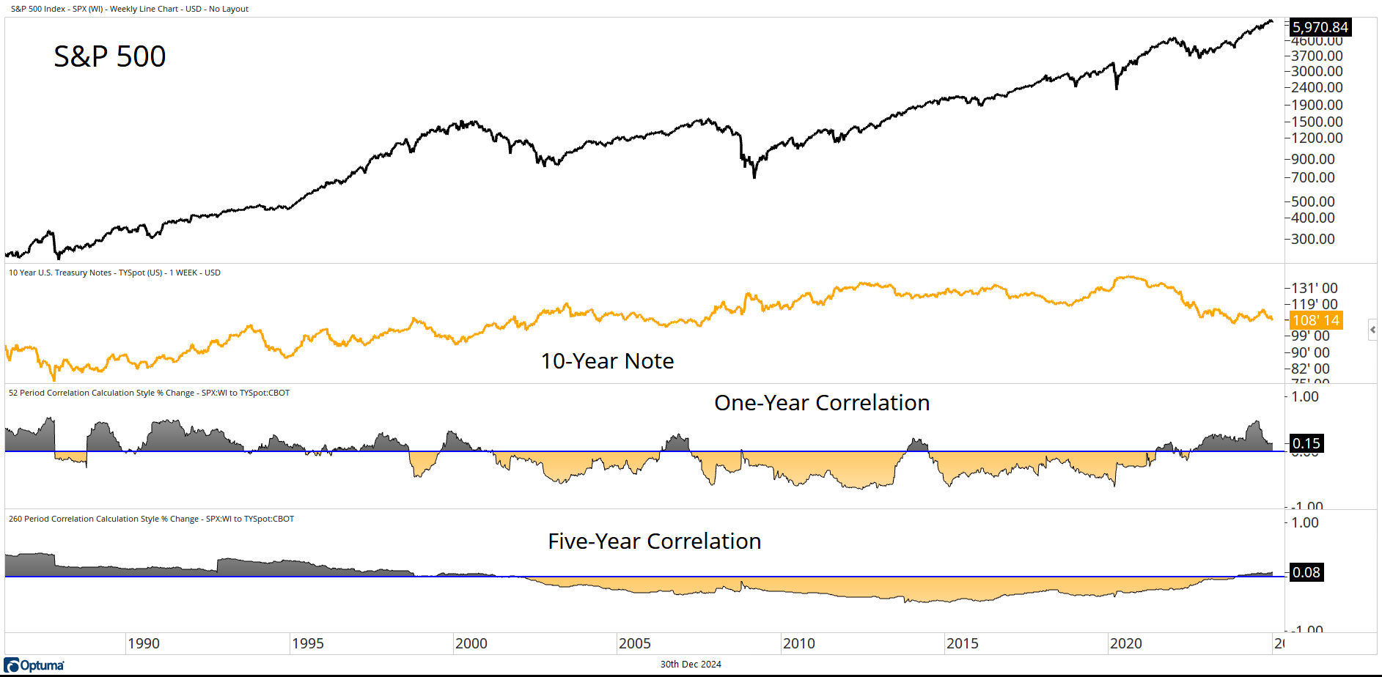Click the 1200.00 level on the S&P price scale
The image size is (1382, 677).
click(x=1317, y=138)
